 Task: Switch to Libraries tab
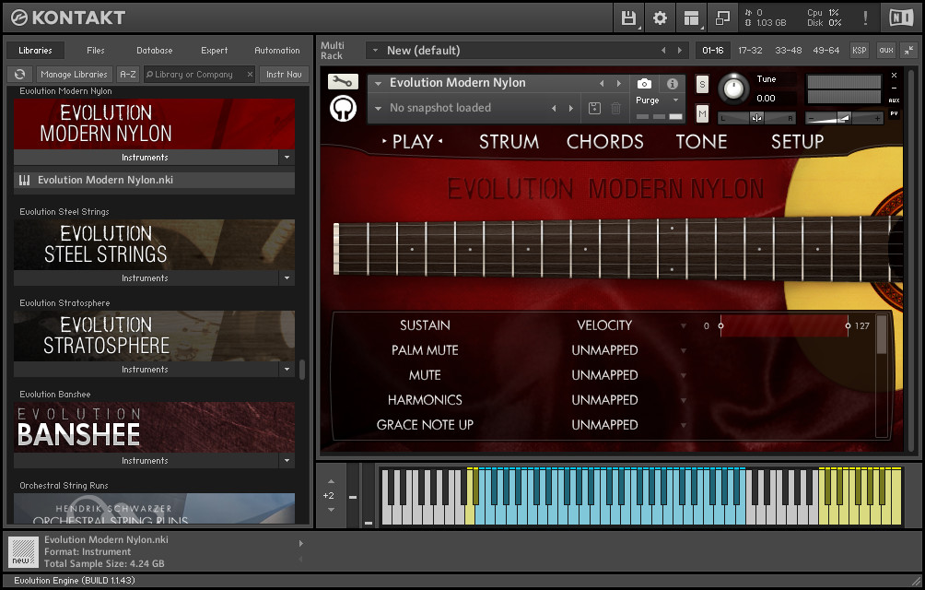pyautogui.click(x=35, y=50)
